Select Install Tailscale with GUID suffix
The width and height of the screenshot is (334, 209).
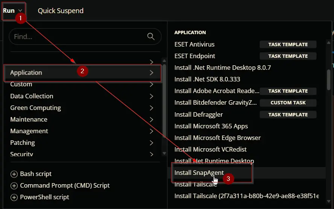(x=246, y=196)
